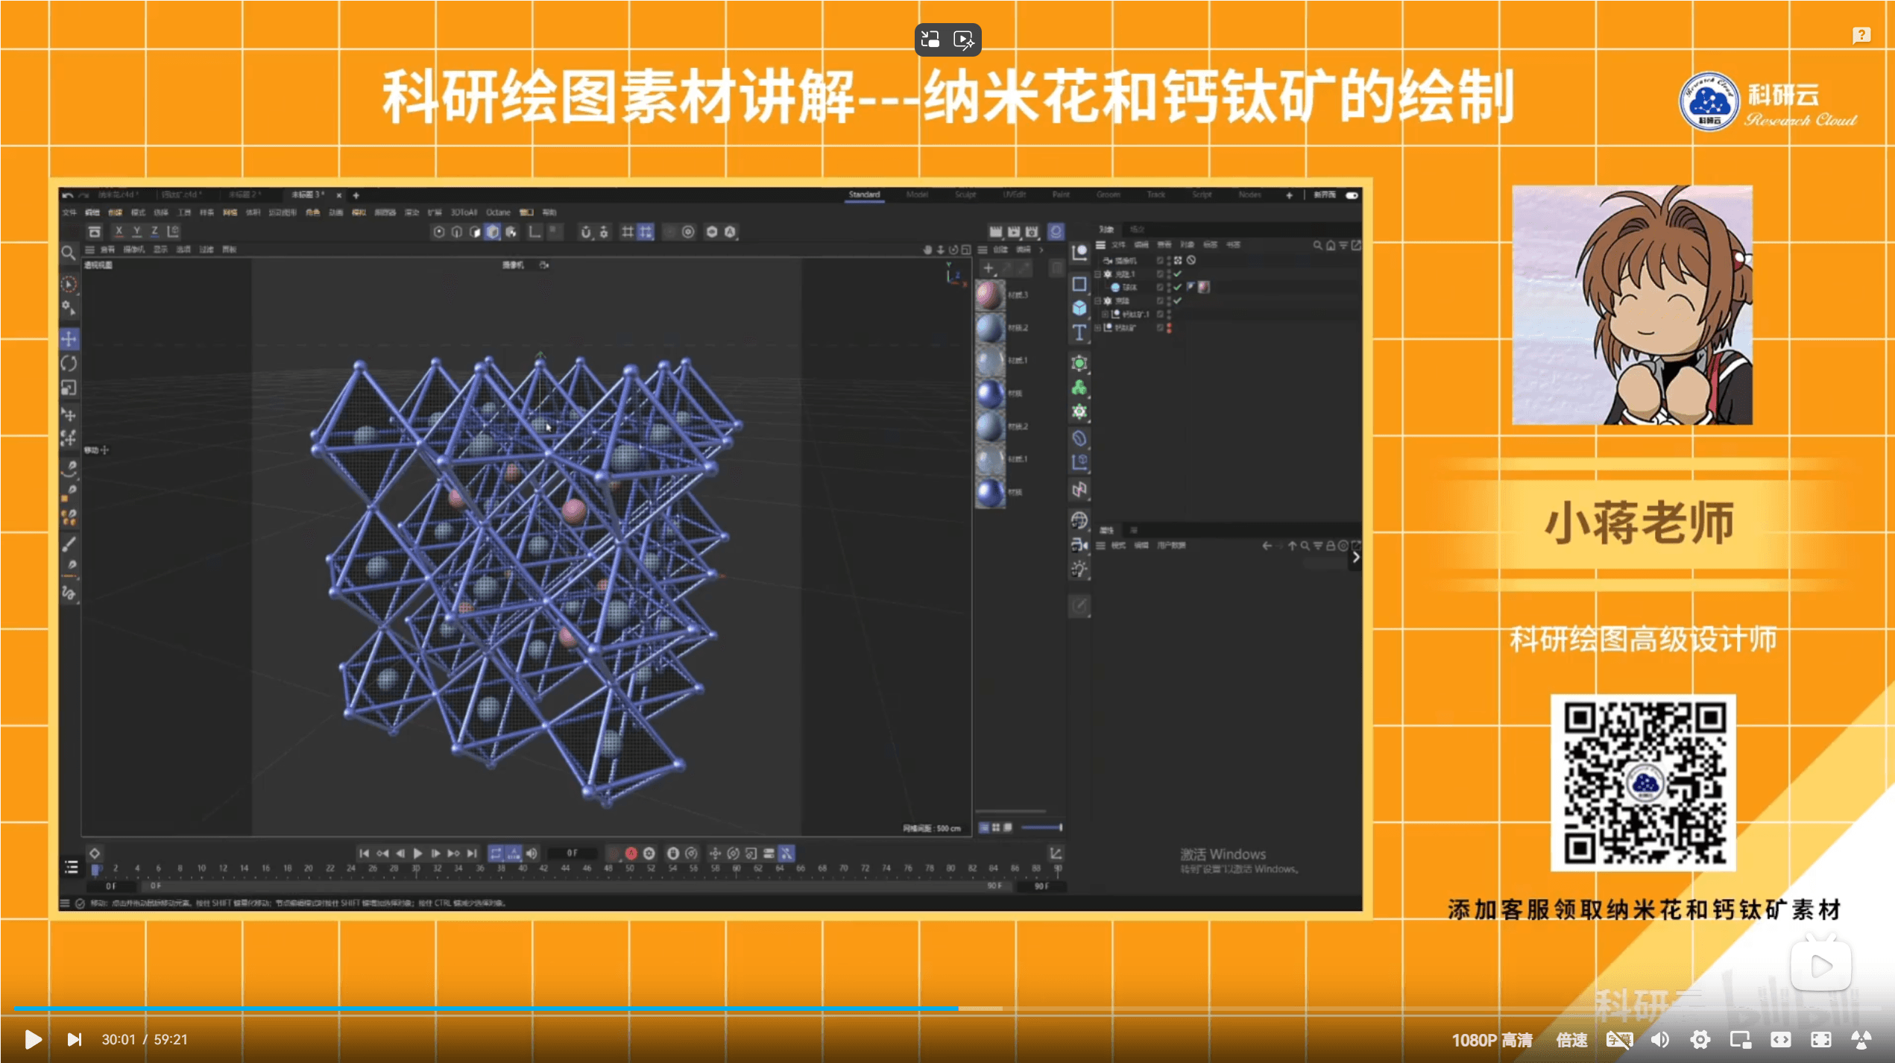Pick the brush tool in left palette
1895x1063 pixels.
tap(69, 544)
